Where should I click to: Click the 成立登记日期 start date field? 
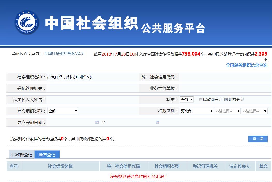[71, 122]
